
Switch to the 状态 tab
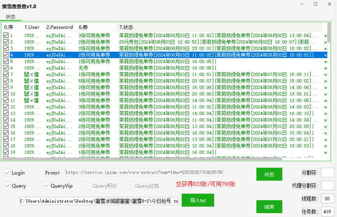pyautogui.click(x=11, y=17)
